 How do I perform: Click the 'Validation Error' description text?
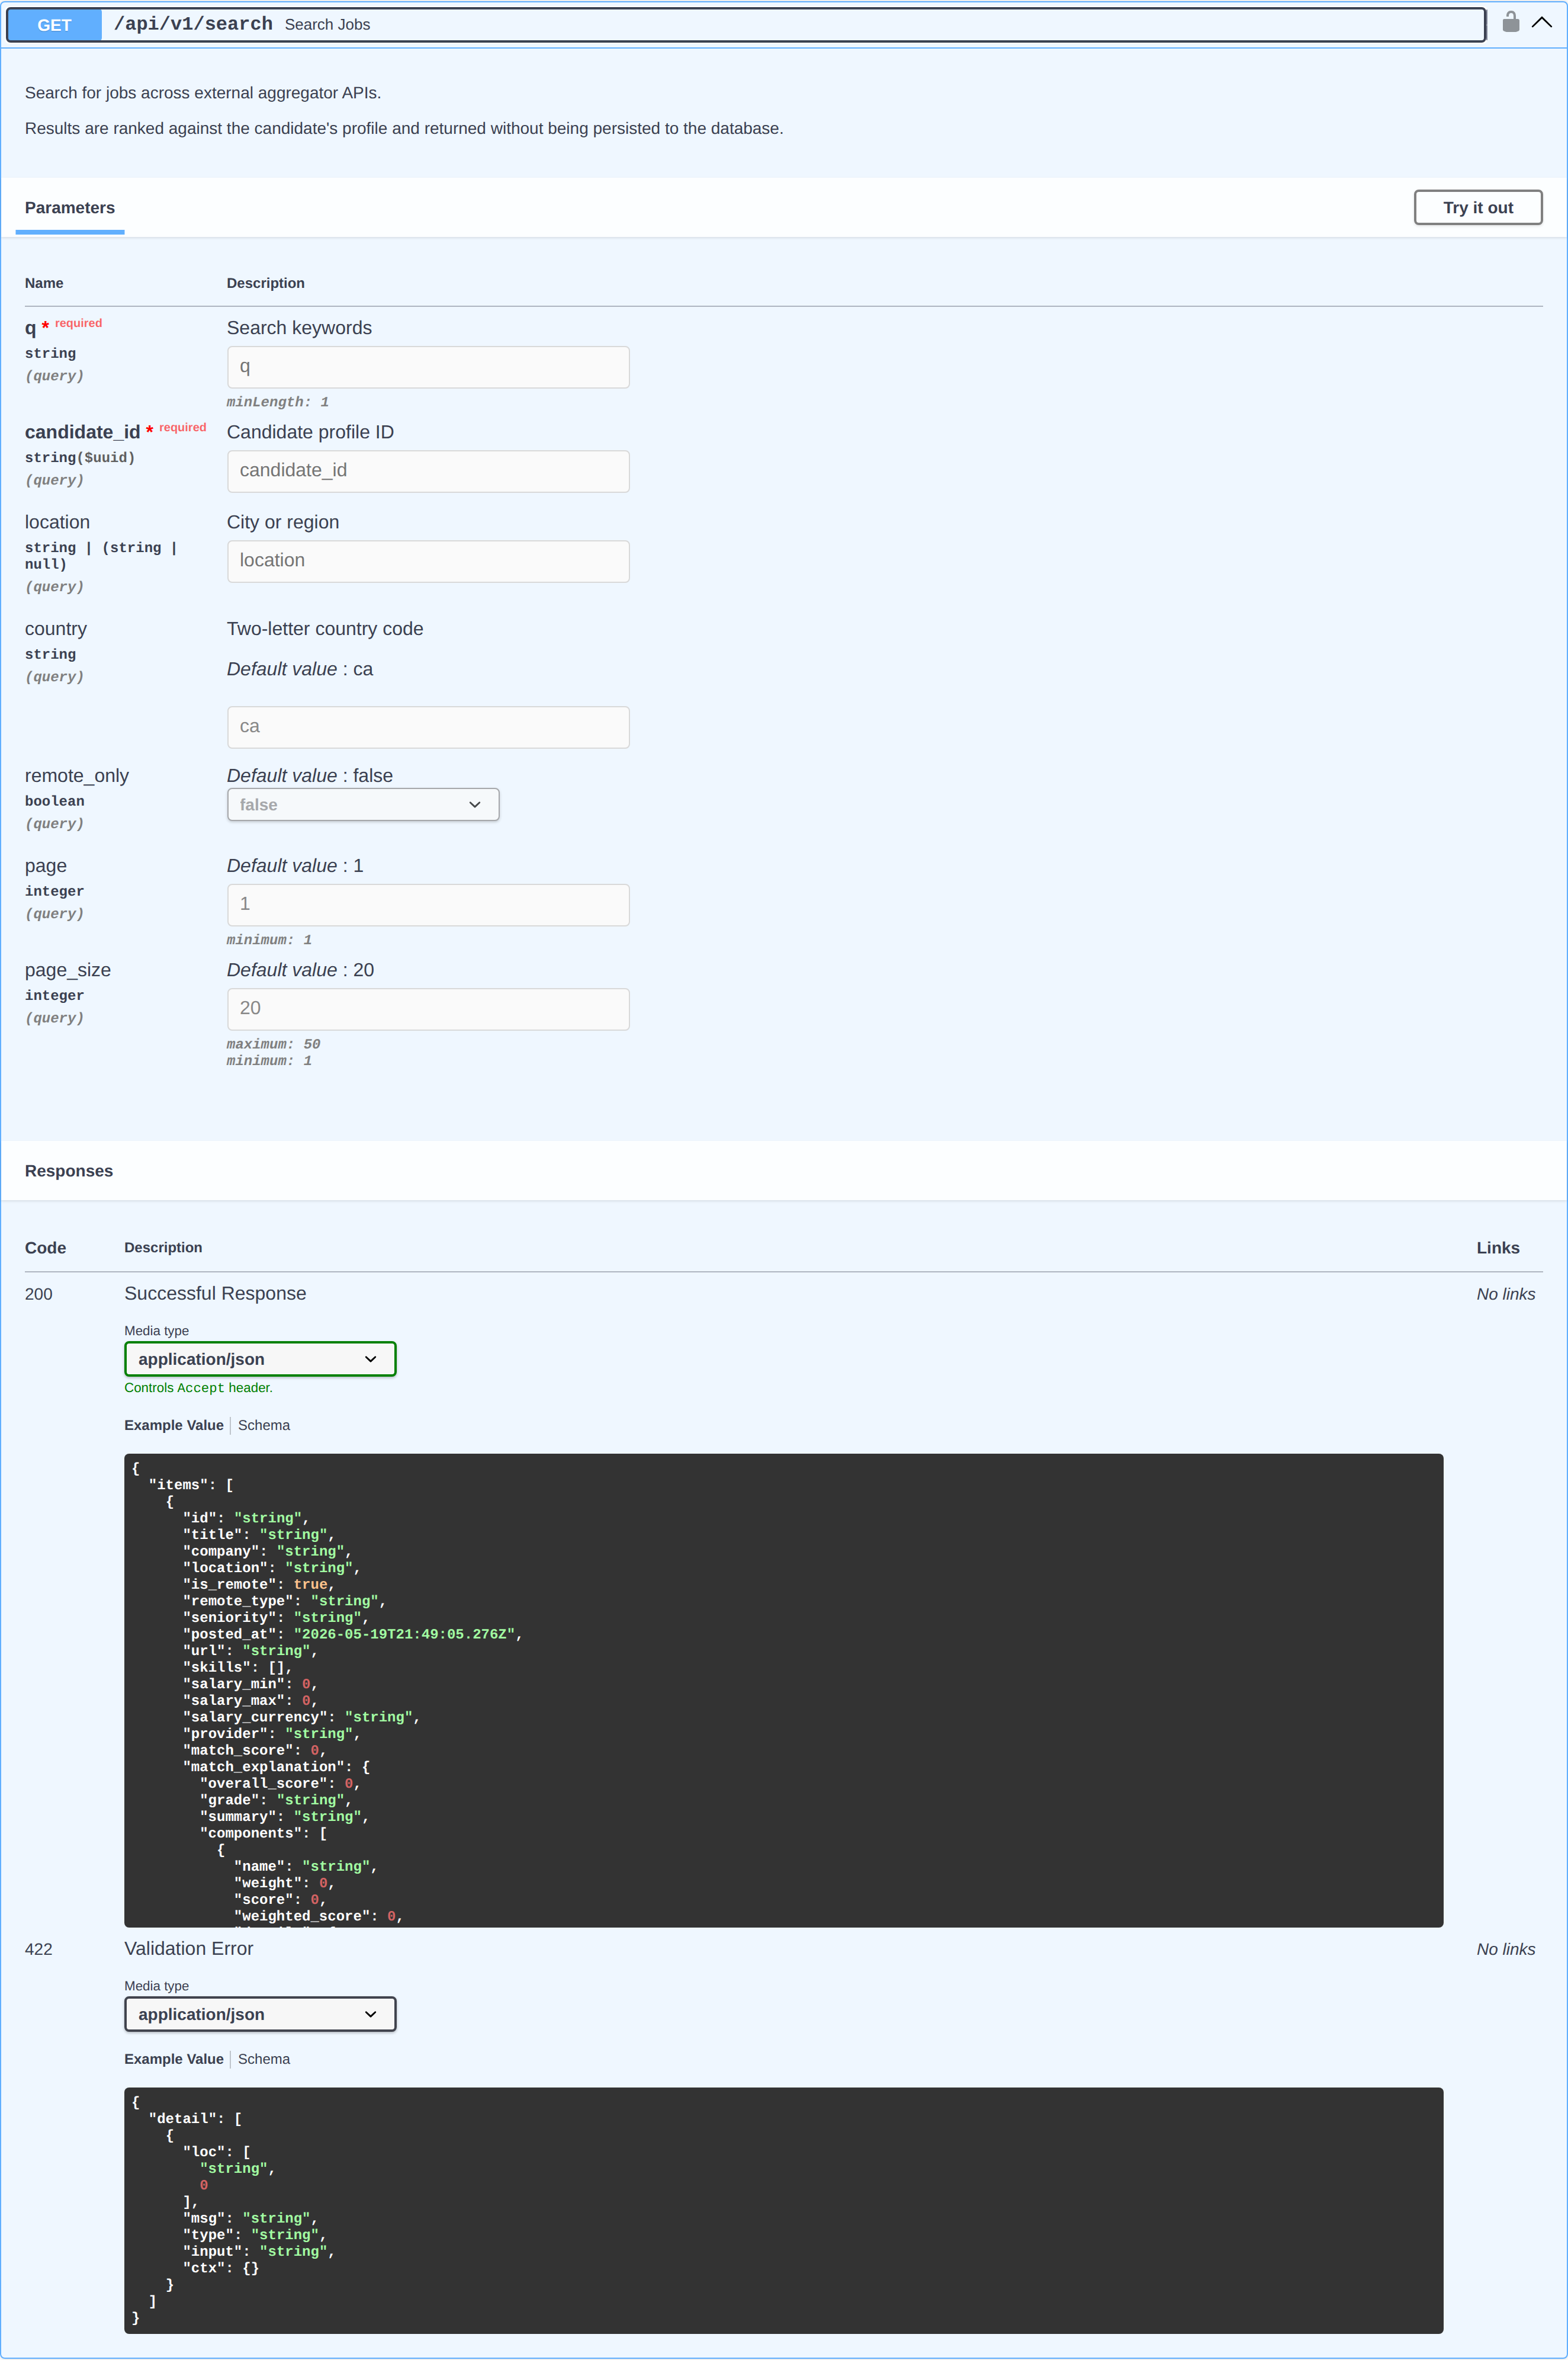click(x=189, y=1948)
